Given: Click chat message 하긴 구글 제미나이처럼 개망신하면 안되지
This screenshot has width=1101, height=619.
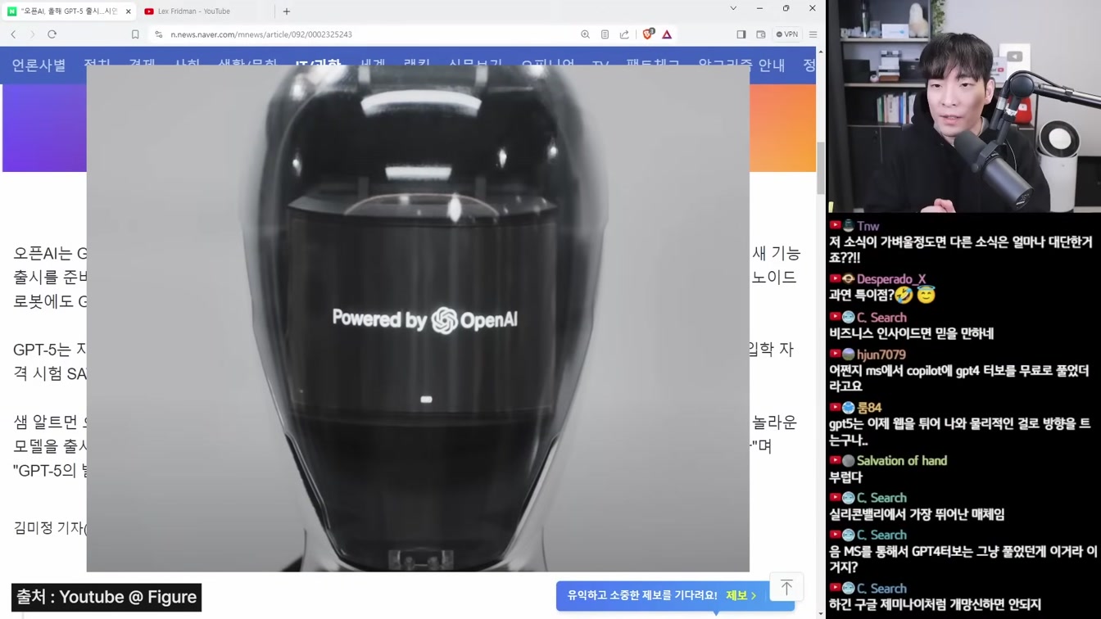Looking at the screenshot, I should [x=935, y=604].
